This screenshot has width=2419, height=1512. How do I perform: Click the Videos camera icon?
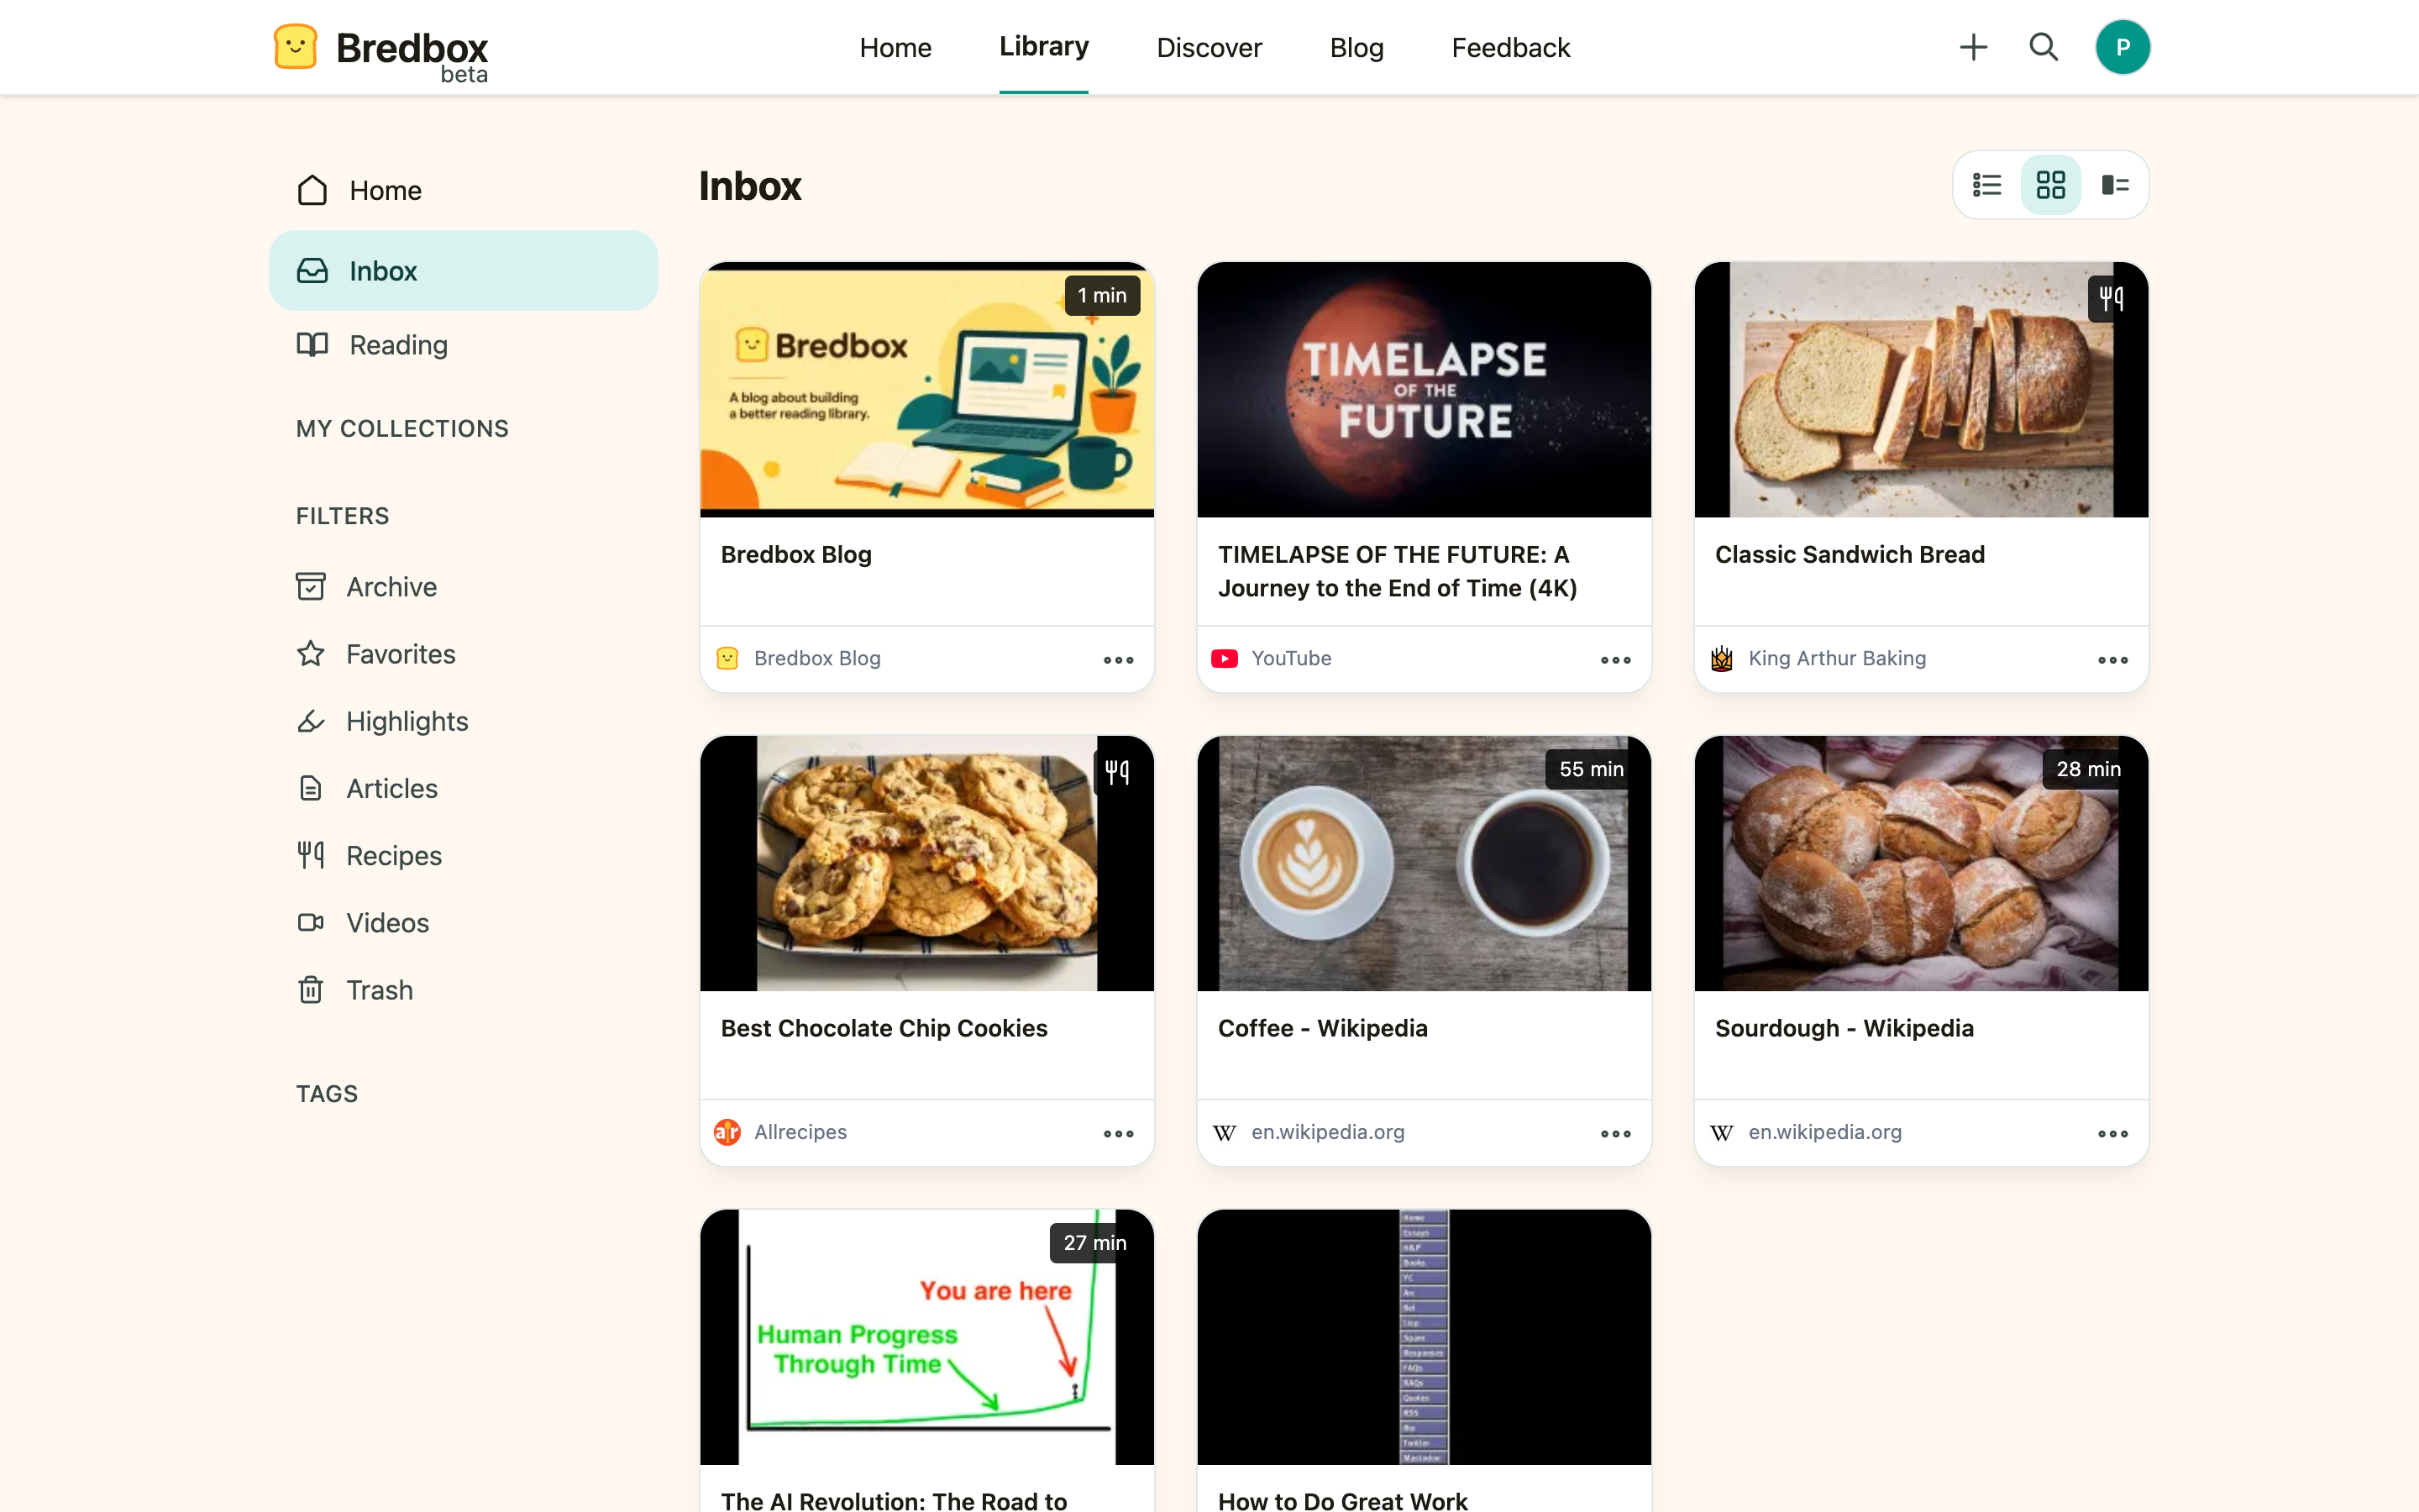click(x=311, y=922)
